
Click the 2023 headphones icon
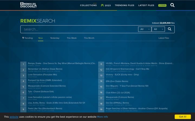click(102, 5)
